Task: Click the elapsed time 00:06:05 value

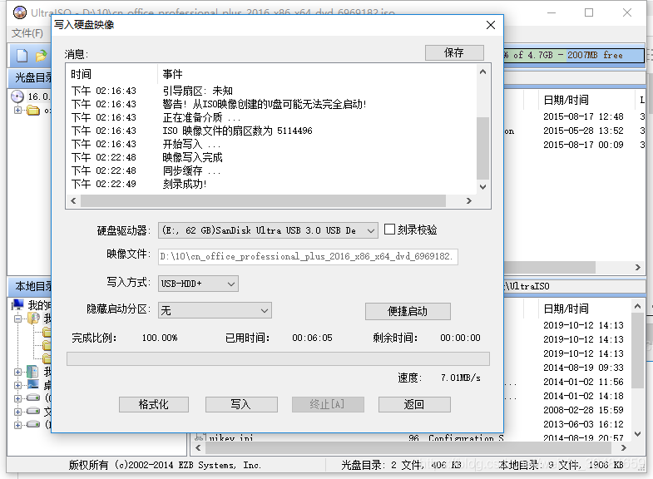Action: (x=312, y=338)
